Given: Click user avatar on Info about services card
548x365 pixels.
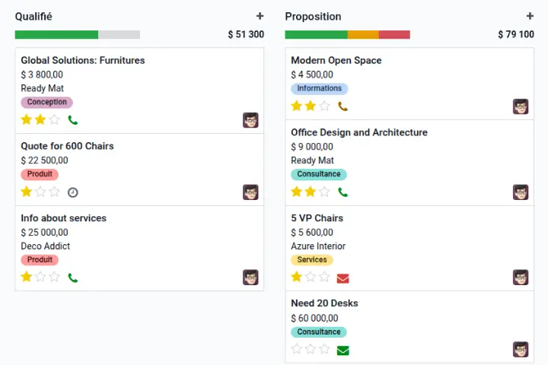Looking at the screenshot, I should 250,278.
